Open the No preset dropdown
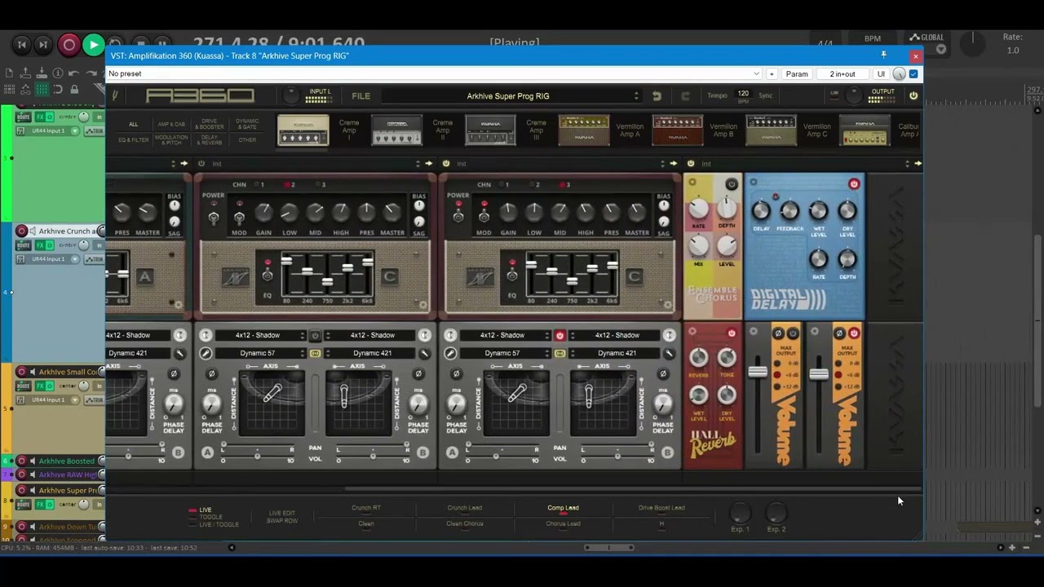 [434, 73]
